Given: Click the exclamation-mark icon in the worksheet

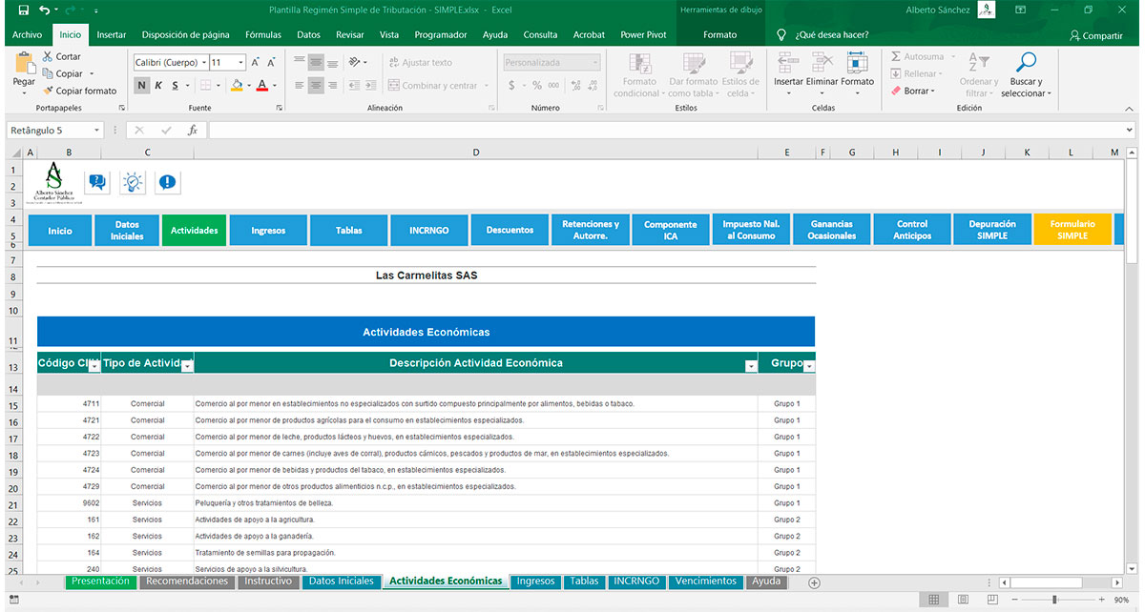Looking at the screenshot, I should pos(167,183).
